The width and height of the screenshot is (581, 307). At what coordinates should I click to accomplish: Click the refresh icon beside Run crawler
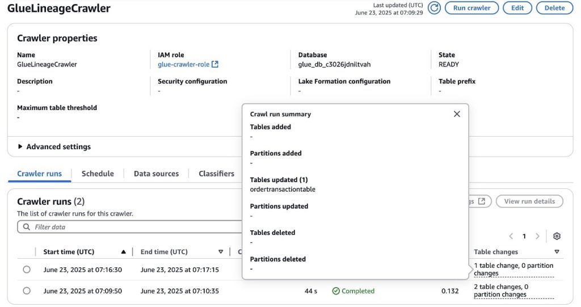pos(434,8)
